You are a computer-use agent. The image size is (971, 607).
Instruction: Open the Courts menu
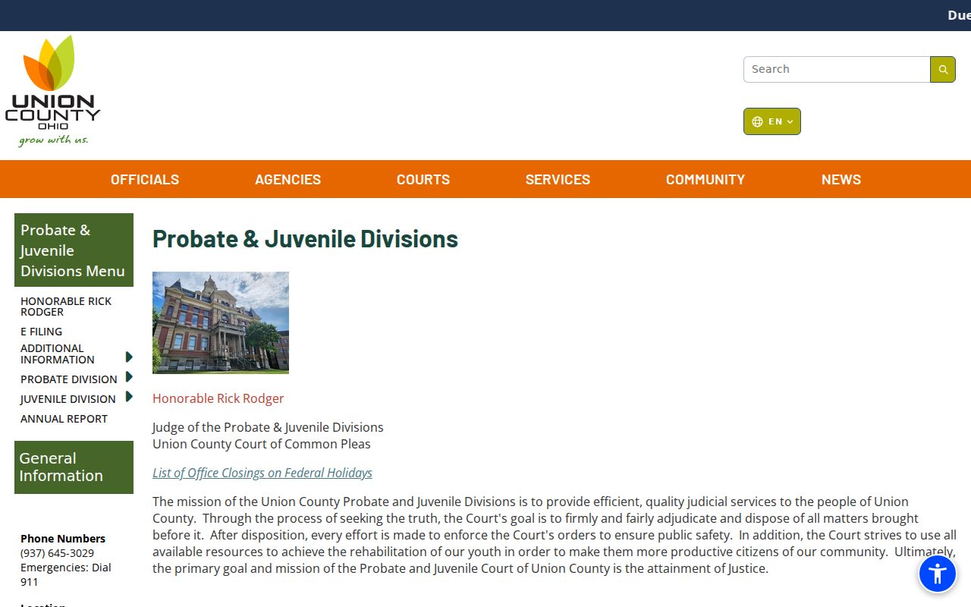423,179
